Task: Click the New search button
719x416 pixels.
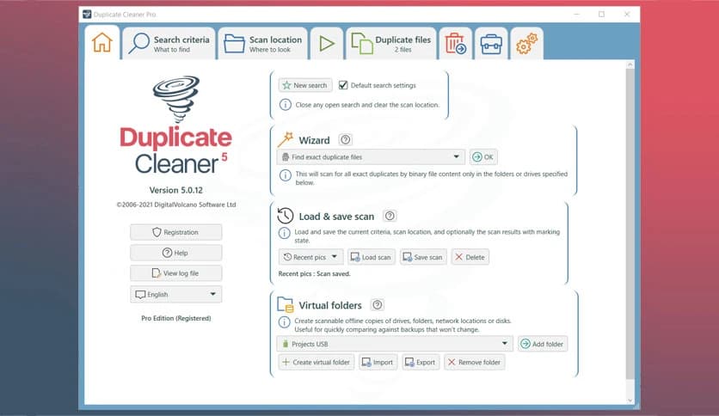Action: (305, 85)
